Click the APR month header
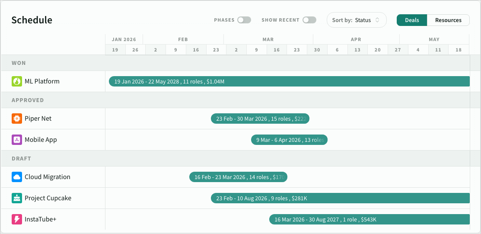Viewport: 481px width, 234px height. click(356, 39)
